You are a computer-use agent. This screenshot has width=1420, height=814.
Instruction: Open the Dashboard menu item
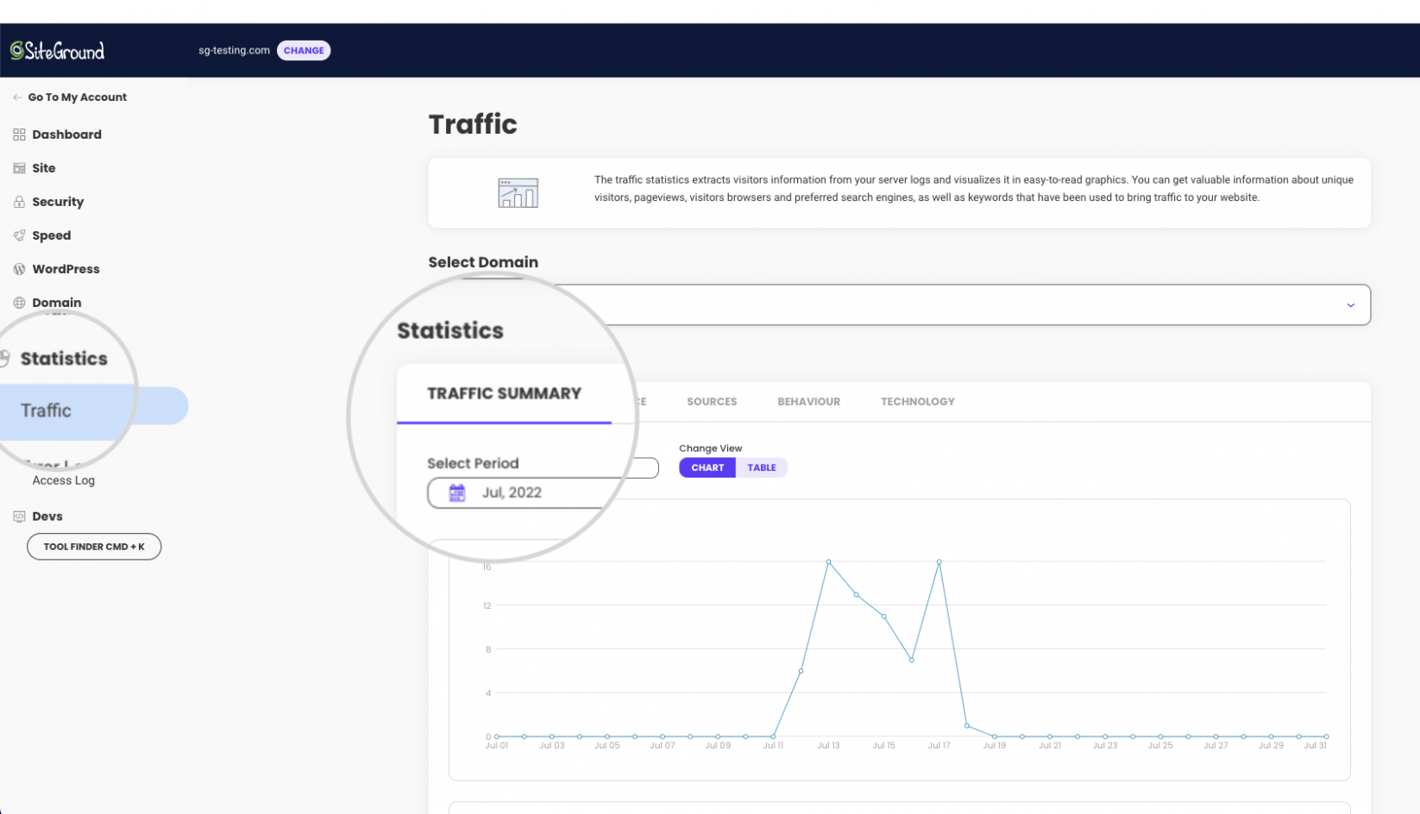click(66, 135)
